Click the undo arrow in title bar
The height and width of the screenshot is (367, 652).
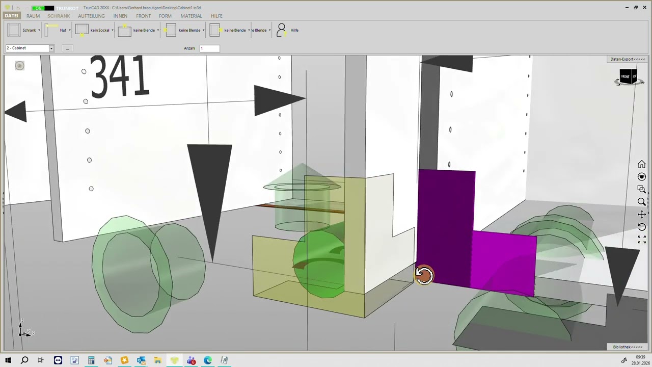click(18, 8)
